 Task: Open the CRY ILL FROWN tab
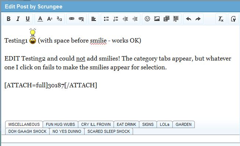96,124
